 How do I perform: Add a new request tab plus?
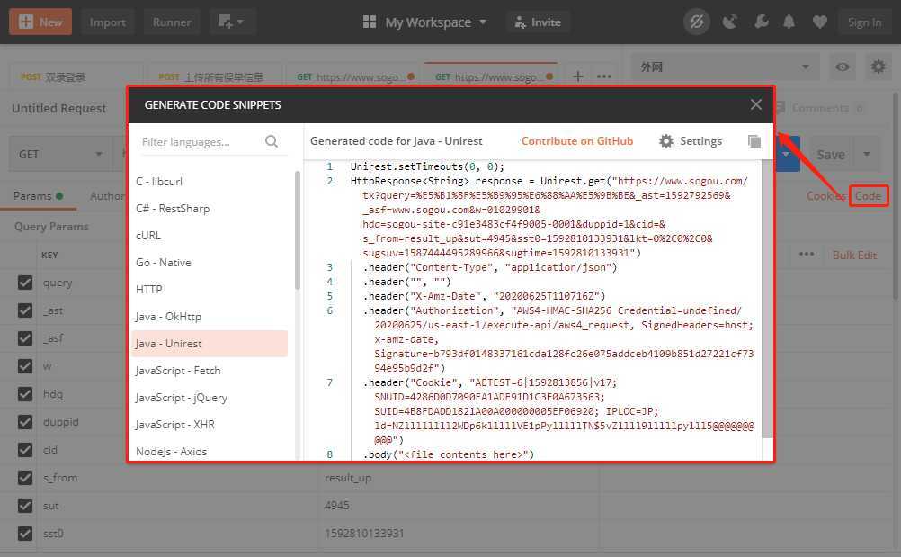(x=578, y=76)
